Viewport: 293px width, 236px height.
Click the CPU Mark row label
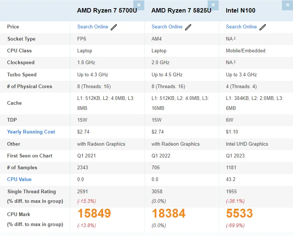click(x=19, y=214)
